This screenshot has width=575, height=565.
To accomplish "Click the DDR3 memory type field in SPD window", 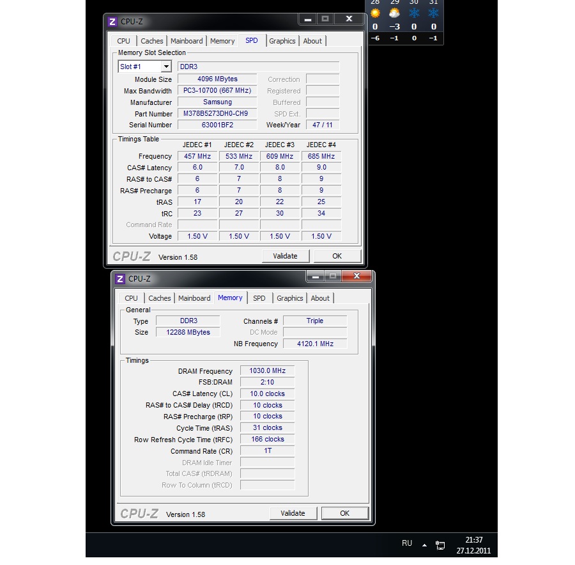I will pos(259,67).
